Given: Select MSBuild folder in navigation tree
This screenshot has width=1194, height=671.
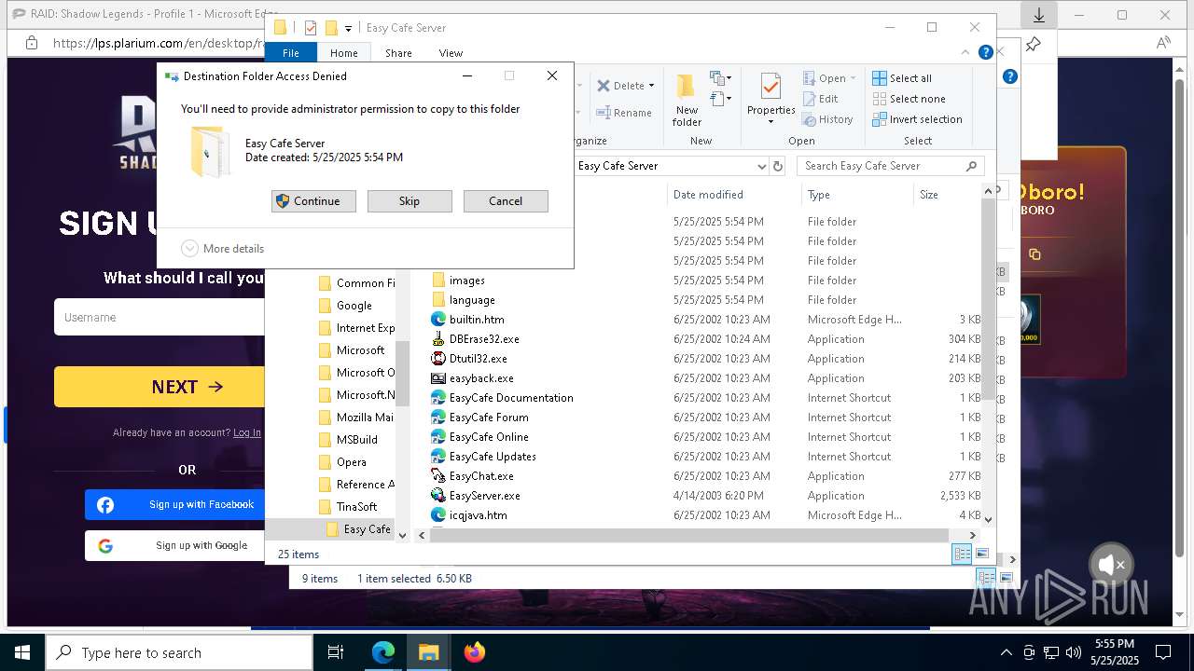Looking at the screenshot, I should [348, 440].
